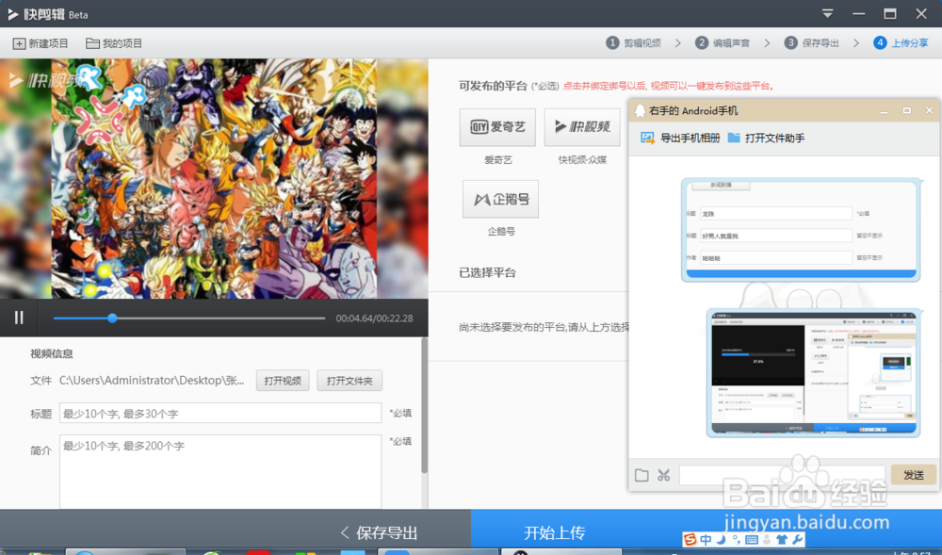The image size is (942, 555).
Task: Select step 4 上传分享
Action: [x=901, y=43]
